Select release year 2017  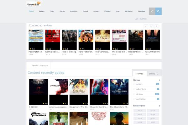coord(140,111)
